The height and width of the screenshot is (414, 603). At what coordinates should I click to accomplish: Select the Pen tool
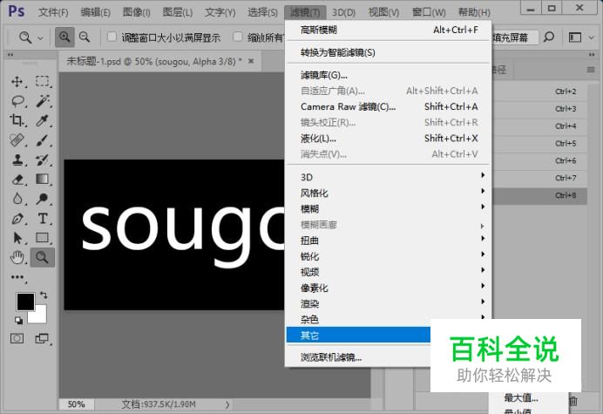17,219
